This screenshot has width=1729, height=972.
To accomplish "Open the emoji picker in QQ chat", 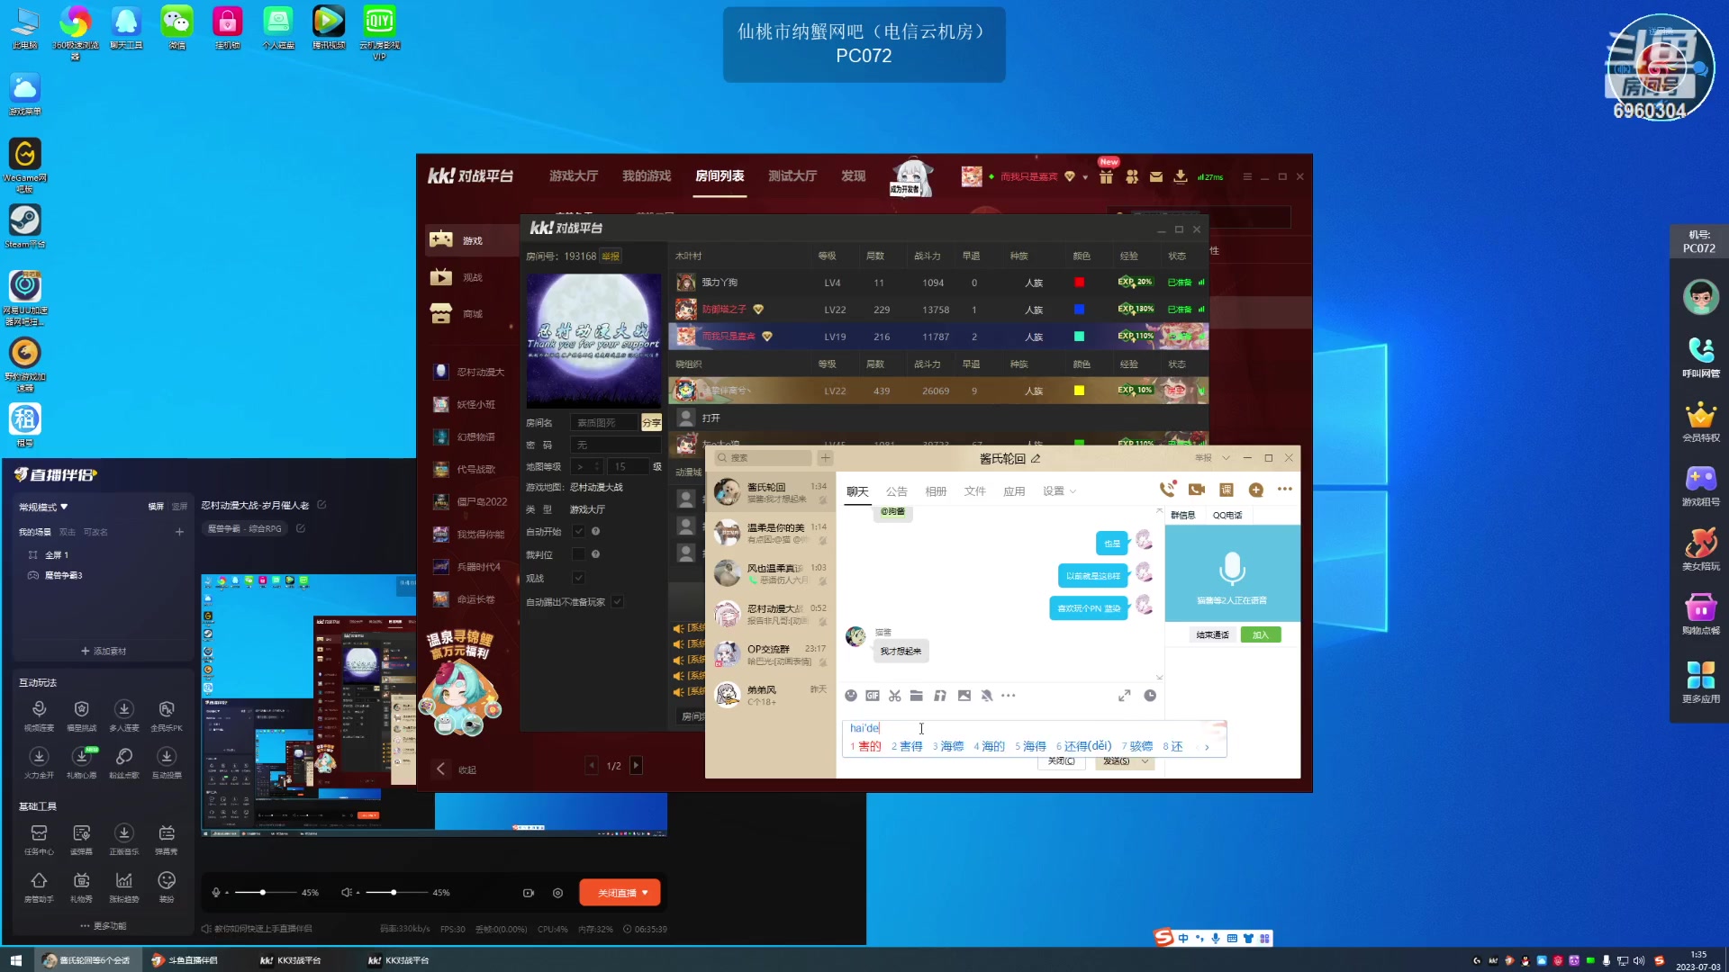I will [851, 696].
